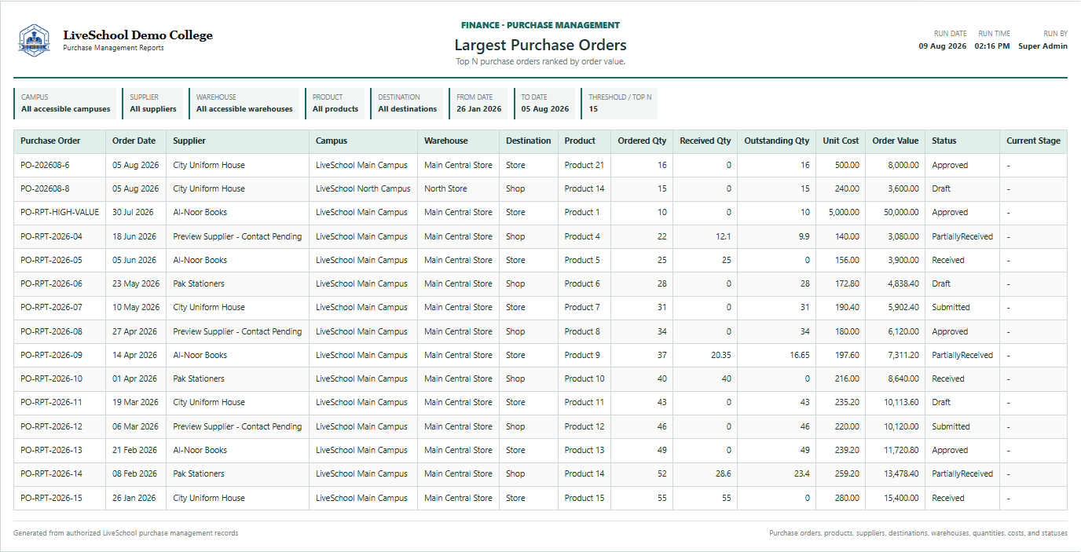
Task: Click the "Product 21" cell
Action: tap(584, 165)
